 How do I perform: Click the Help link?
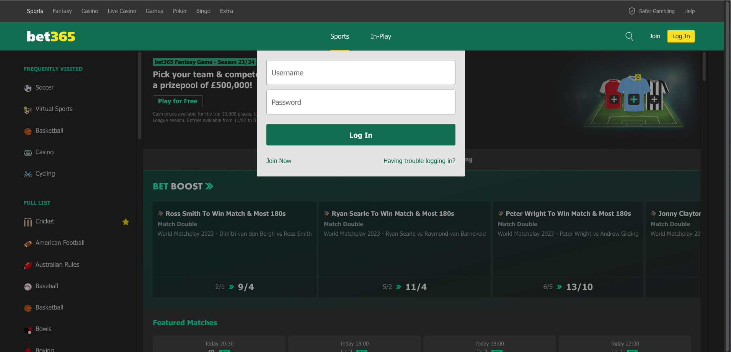click(x=689, y=11)
